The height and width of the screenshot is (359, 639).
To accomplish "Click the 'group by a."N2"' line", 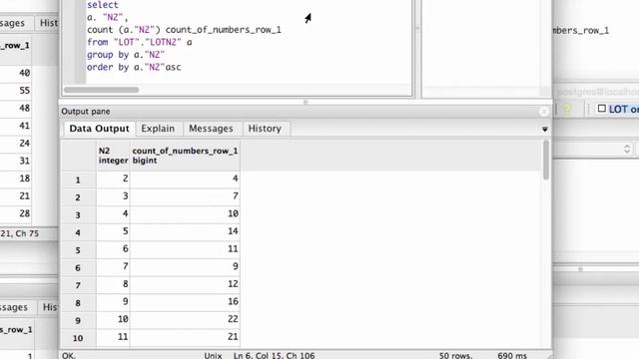I will click(x=126, y=55).
